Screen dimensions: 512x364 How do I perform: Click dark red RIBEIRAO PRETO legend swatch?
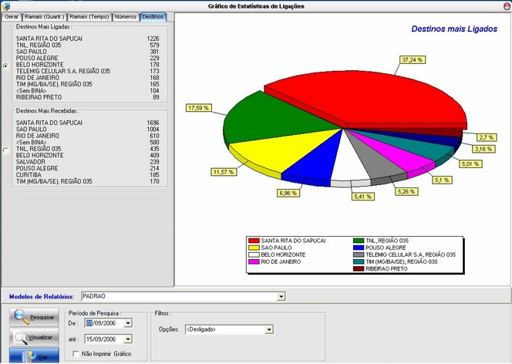point(359,268)
